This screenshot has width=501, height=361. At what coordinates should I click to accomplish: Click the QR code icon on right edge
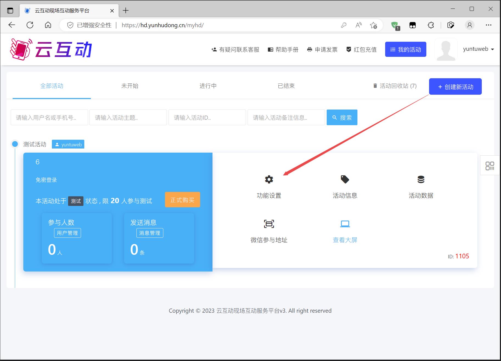490,166
